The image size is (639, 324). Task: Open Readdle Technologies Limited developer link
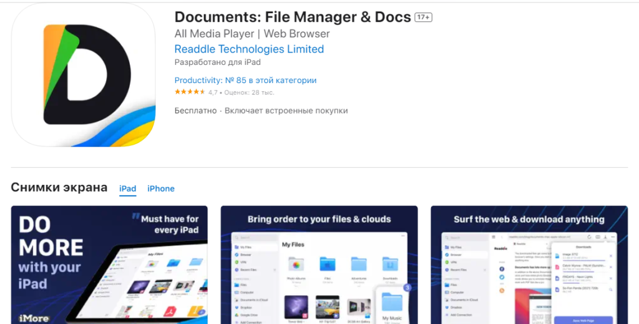point(249,49)
